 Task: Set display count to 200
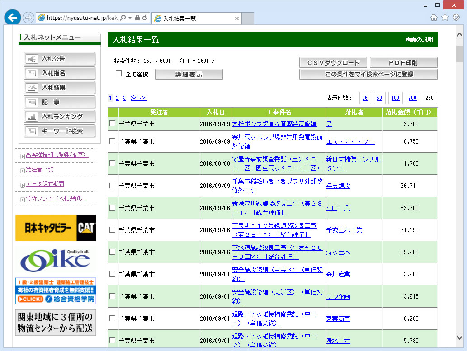click(412, 98)
